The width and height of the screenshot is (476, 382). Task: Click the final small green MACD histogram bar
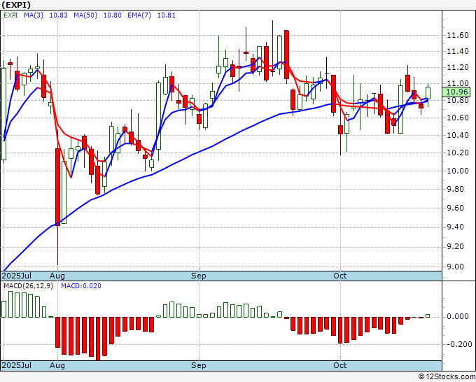coord(428,316)
